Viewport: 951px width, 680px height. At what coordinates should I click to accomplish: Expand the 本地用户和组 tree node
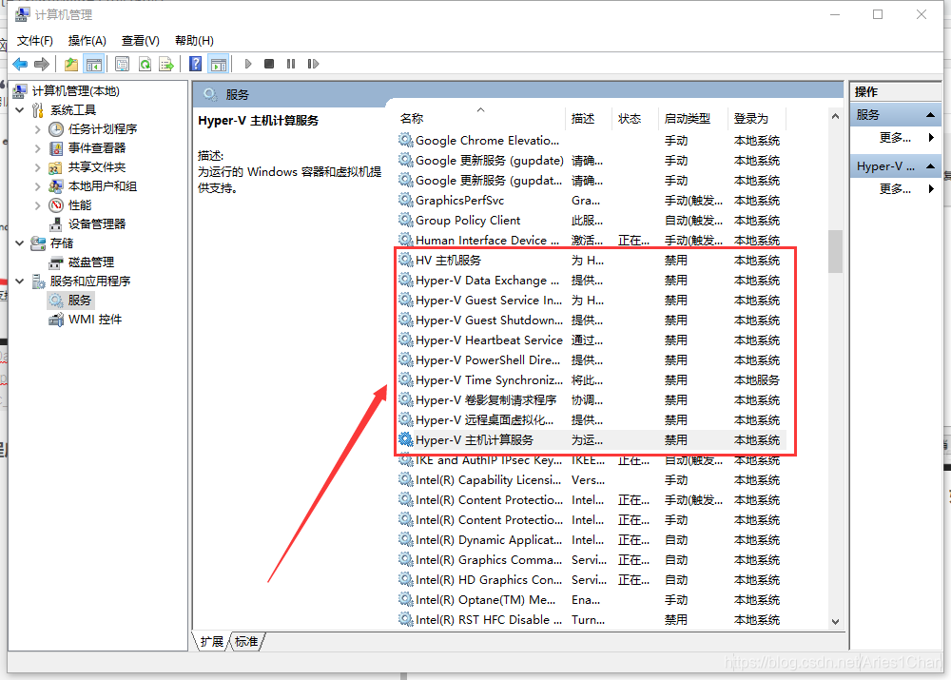(38, 186)
